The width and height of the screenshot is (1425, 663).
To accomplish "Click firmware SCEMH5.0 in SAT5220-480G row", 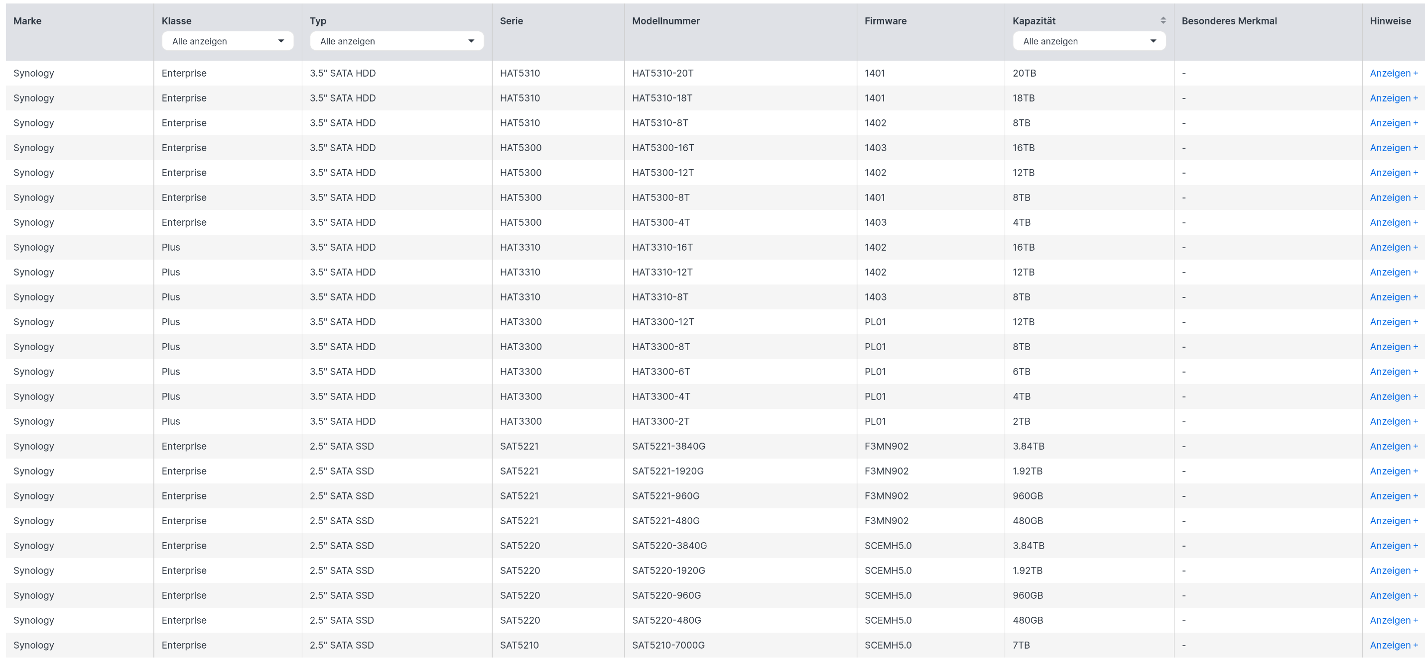I will pyautogui.click(x=888, y=620).
